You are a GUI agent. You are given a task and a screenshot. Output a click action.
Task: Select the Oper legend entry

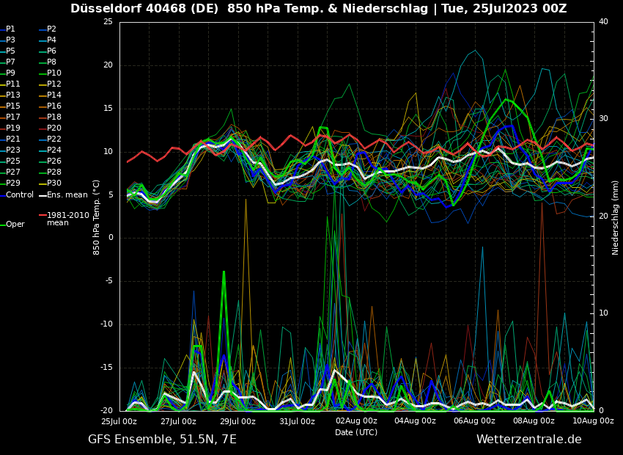point(15,225)
